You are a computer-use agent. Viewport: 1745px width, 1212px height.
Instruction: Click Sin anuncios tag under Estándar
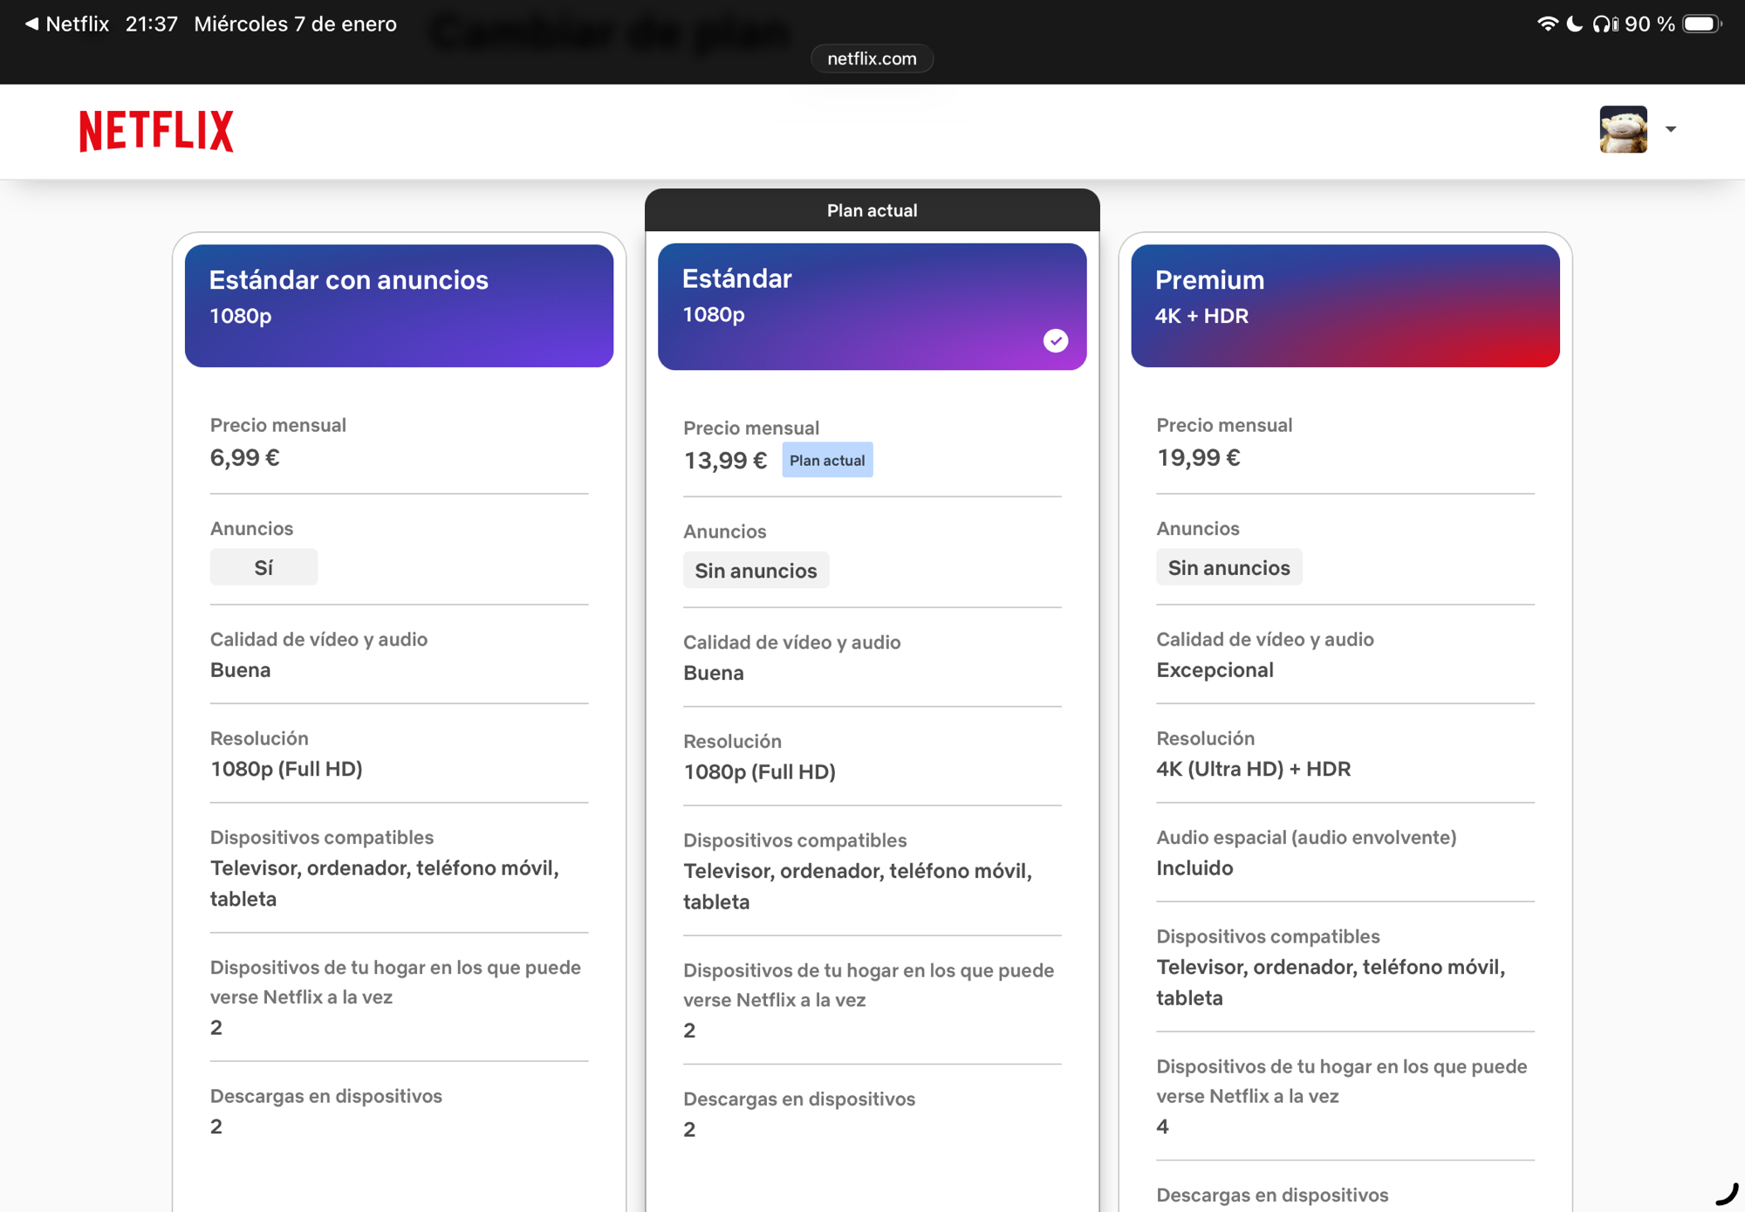pyautogui.click(x=756, y=571)
